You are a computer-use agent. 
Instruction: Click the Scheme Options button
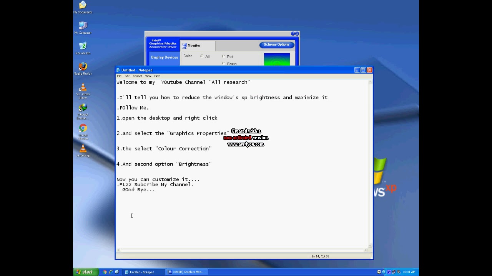coord(276,45)
